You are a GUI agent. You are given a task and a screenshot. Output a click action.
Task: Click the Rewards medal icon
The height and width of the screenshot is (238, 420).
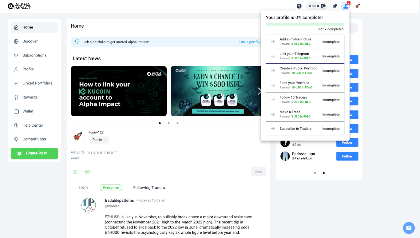16,97
